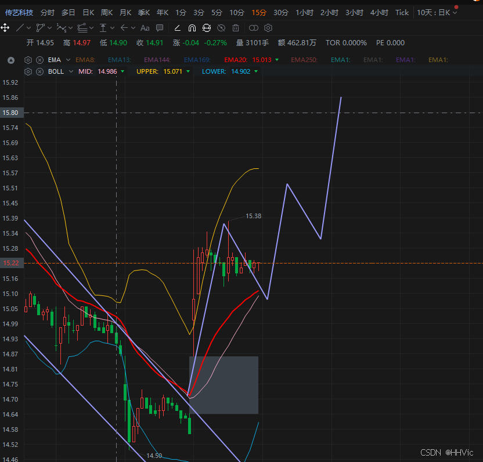
Task: Toggle EMA20 line via green arrow
Action: pyautogui.click(x=277, y=60)
